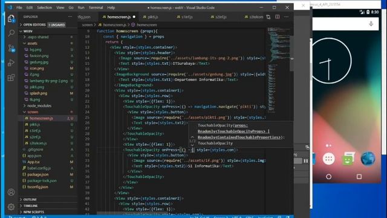Expand the .expo-shared folder
Viewport: 387px width, 218px height.
click(x=37, y=37)
